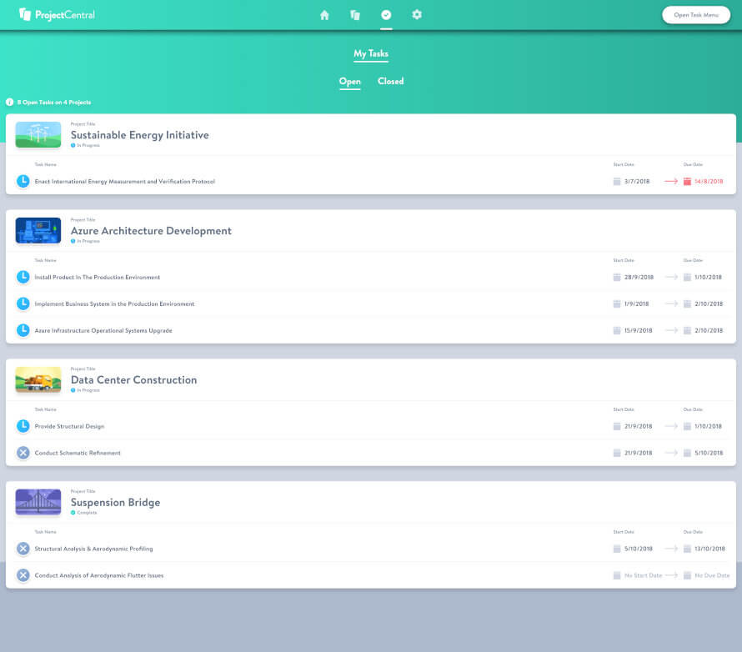The image size is (742, 652).
Task: Select the Projects icon in the top navigation
Action: (355, 14)
